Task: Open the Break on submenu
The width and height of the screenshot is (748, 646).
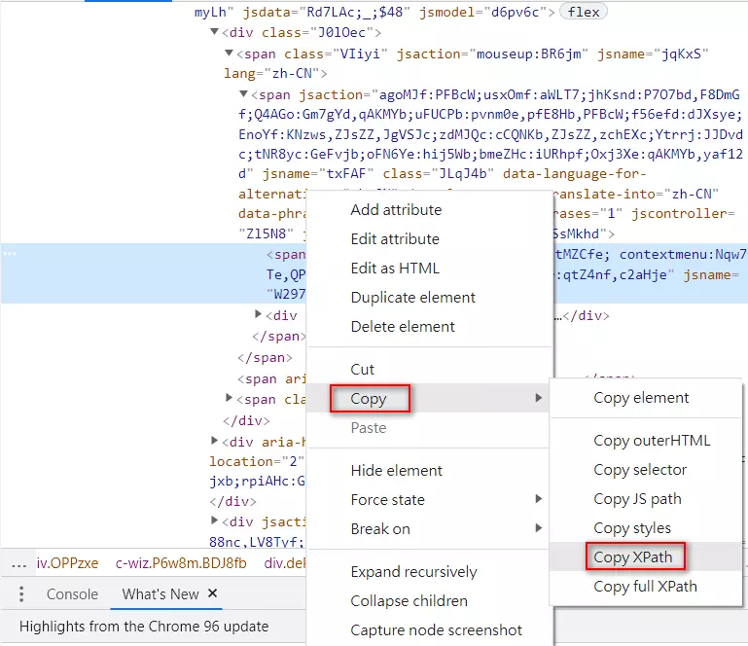Action: point(380,529)
